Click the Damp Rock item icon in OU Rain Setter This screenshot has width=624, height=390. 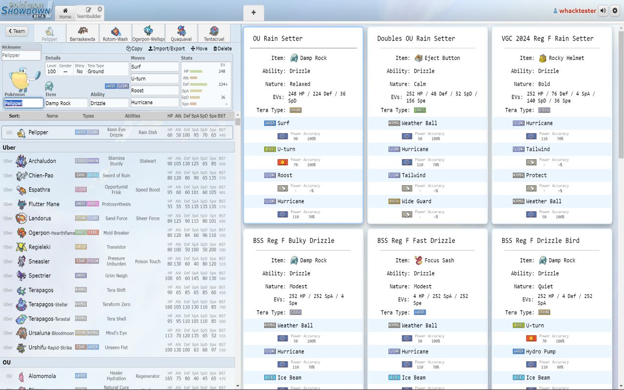click(x=294, y=58)
